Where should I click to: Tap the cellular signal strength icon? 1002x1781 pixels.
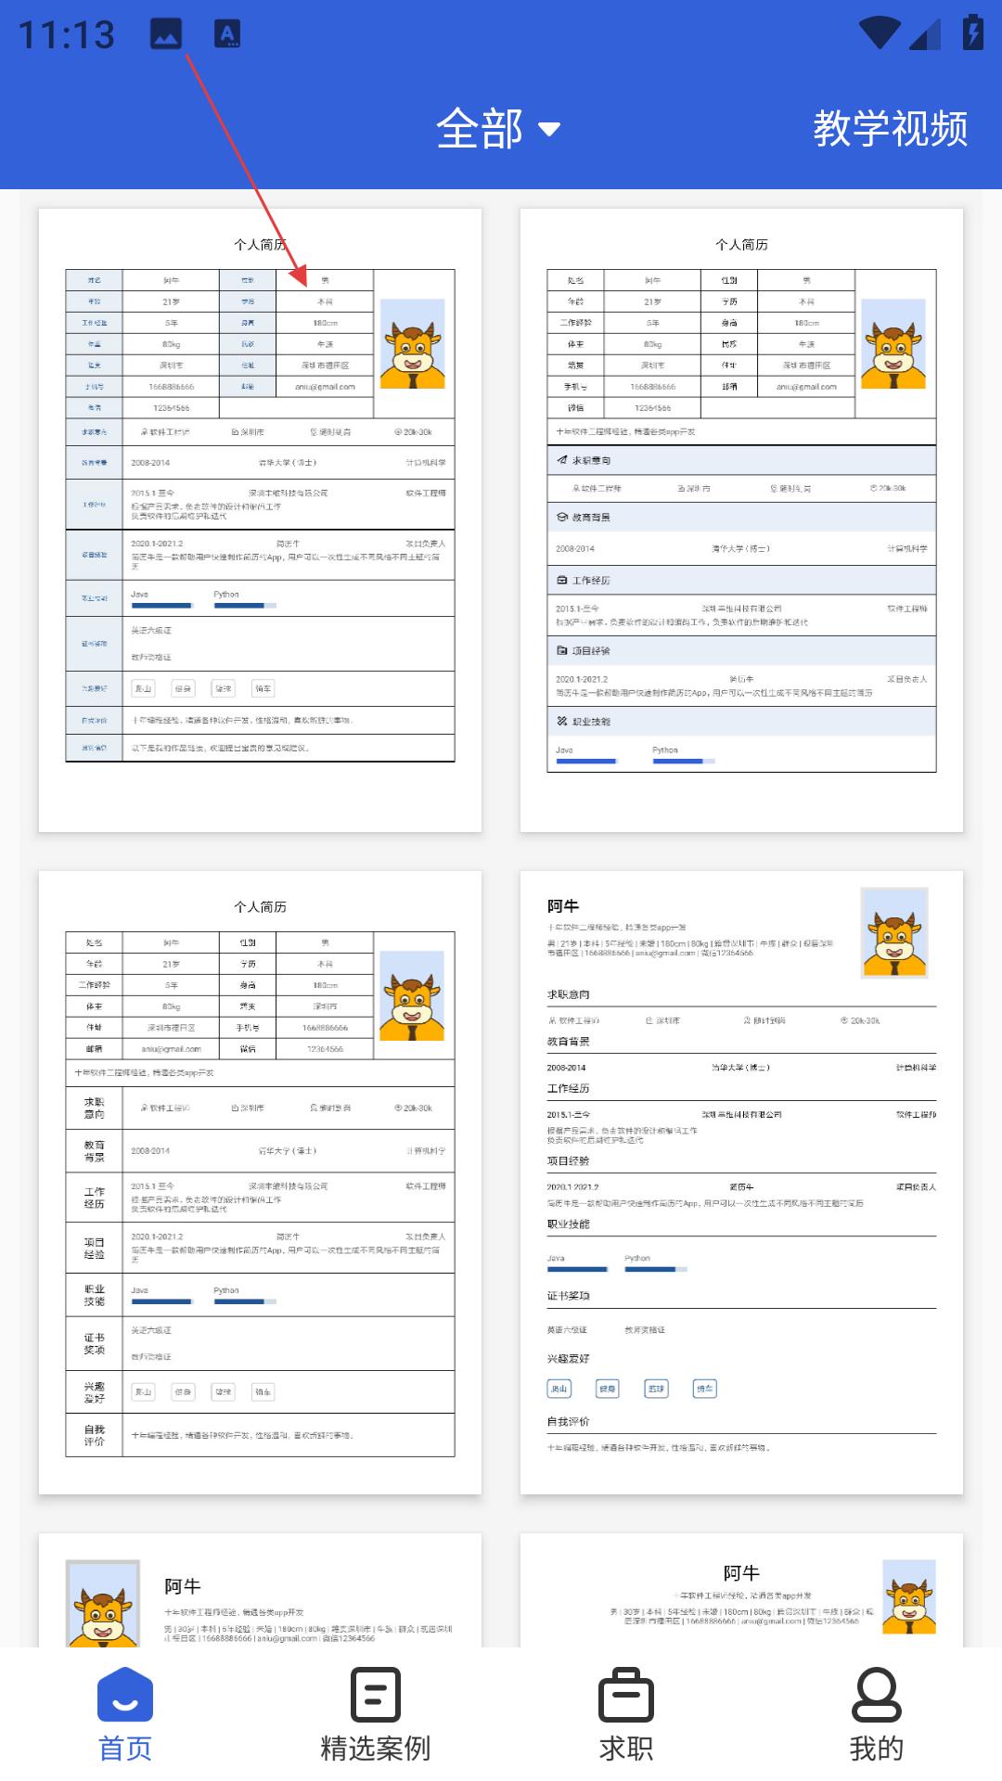925,34
